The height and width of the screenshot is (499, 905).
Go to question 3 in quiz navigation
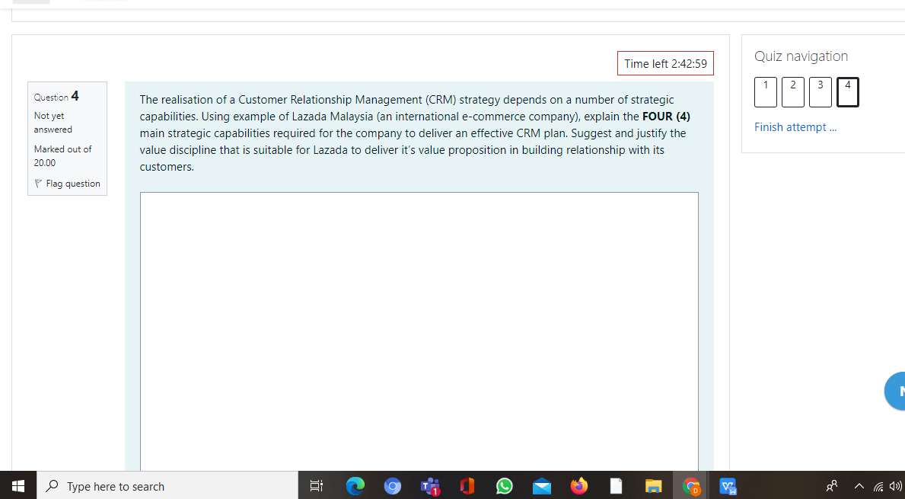[x=821, y=92]
